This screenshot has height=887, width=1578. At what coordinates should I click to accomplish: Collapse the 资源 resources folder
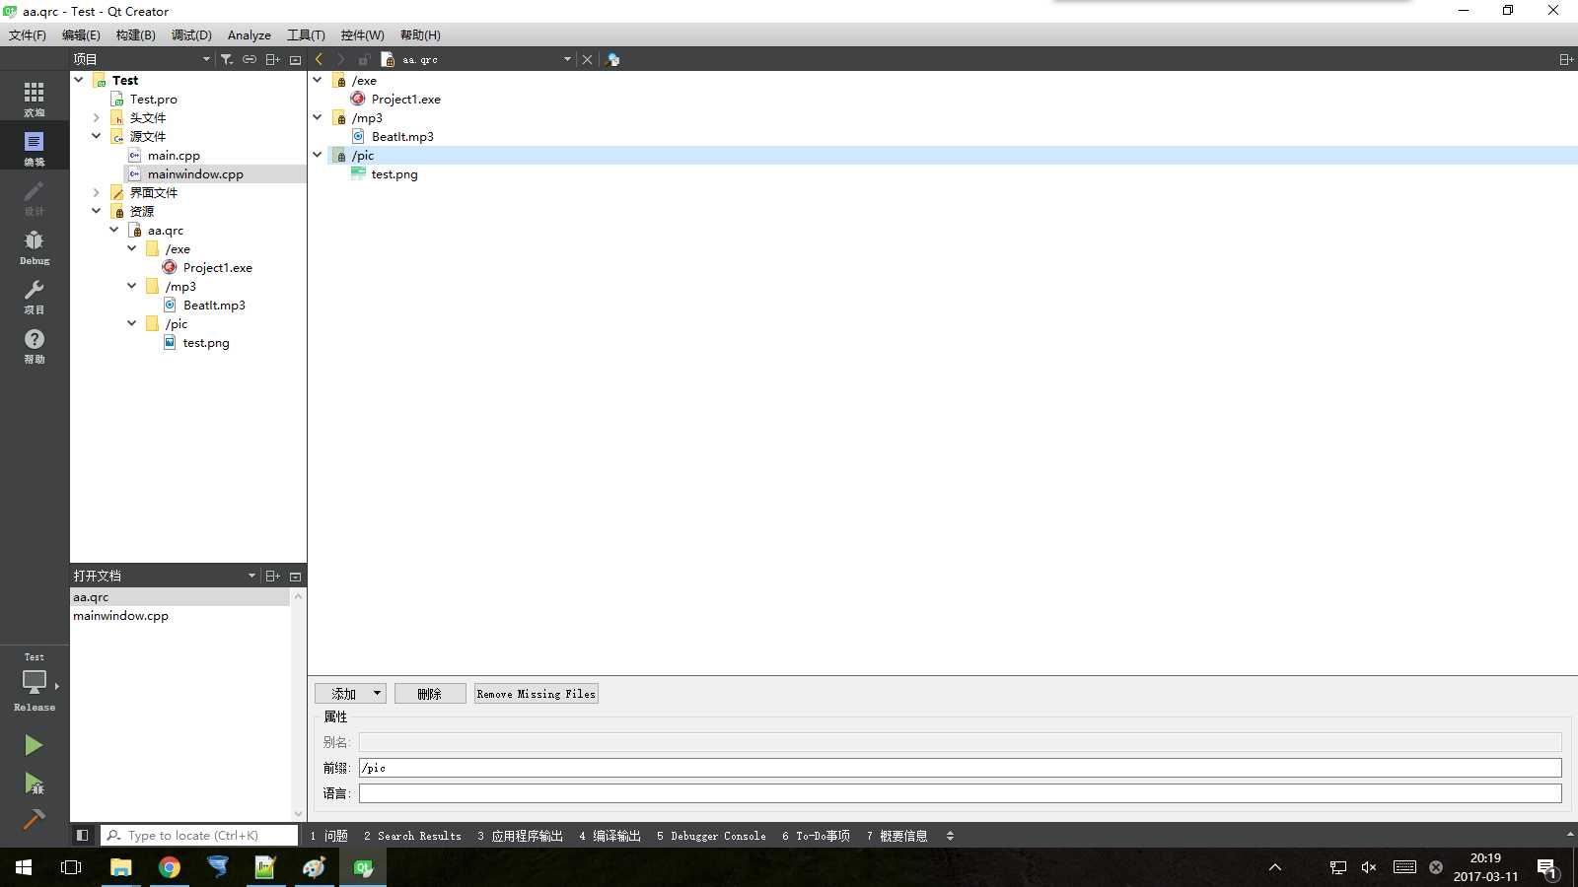click(x=97, y=211)
